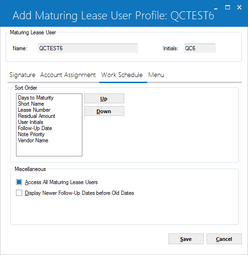Viewport: 248px width, 255px height.
Task: Select User Initials sort entry
Action: click(31, 122)
